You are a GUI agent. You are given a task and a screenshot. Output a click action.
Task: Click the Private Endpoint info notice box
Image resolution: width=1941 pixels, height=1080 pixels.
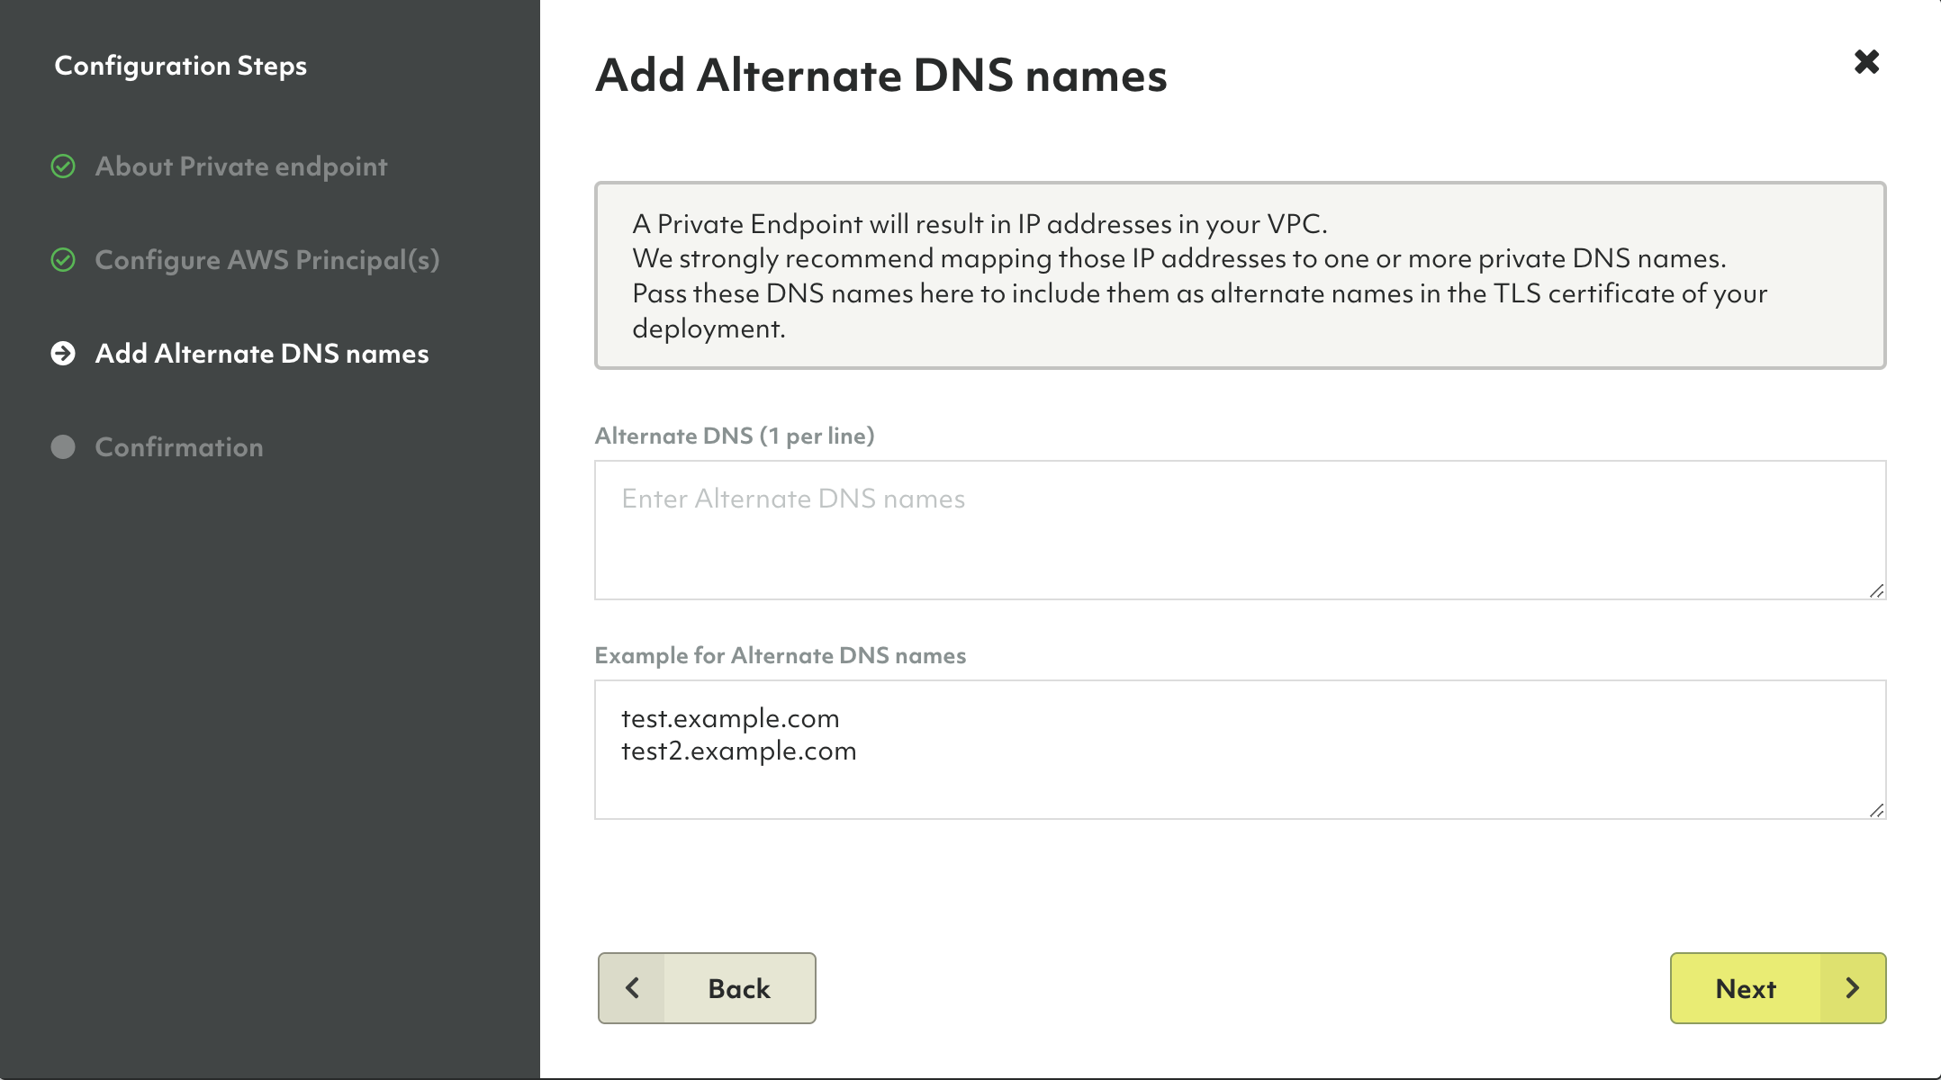click(1239, 275)
